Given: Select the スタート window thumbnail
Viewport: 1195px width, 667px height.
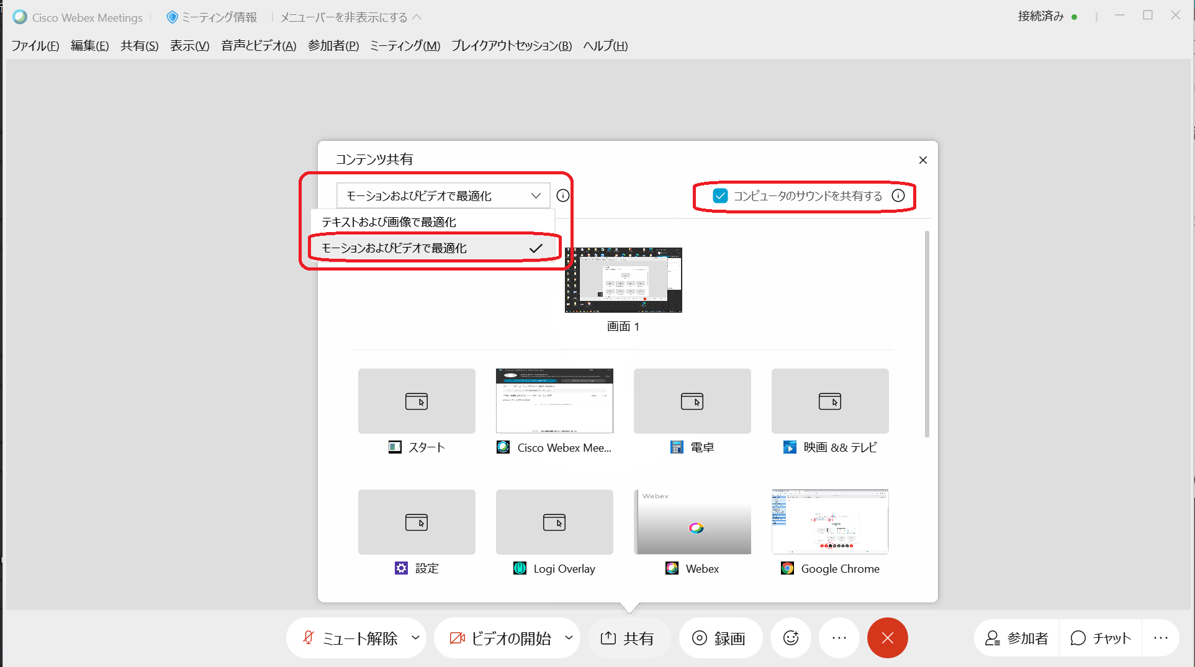Looking at the screenshot, I should point(417,401).
